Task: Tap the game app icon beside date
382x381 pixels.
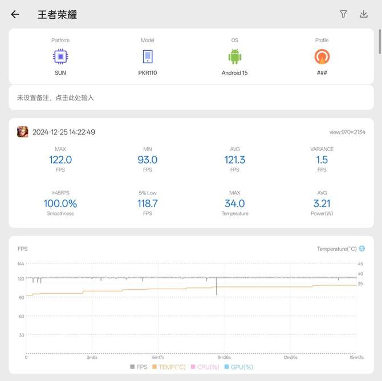Action: click(x=23, y=132)
